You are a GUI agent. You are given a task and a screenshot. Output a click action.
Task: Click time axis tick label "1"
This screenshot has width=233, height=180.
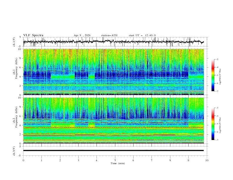tap(41, 160)
